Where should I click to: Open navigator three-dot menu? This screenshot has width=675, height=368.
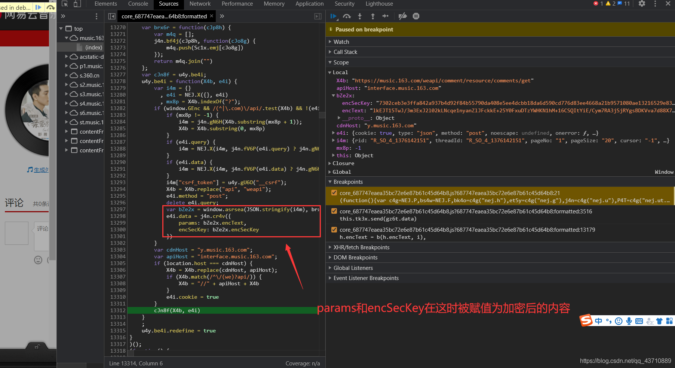click(x=96, y=16)
